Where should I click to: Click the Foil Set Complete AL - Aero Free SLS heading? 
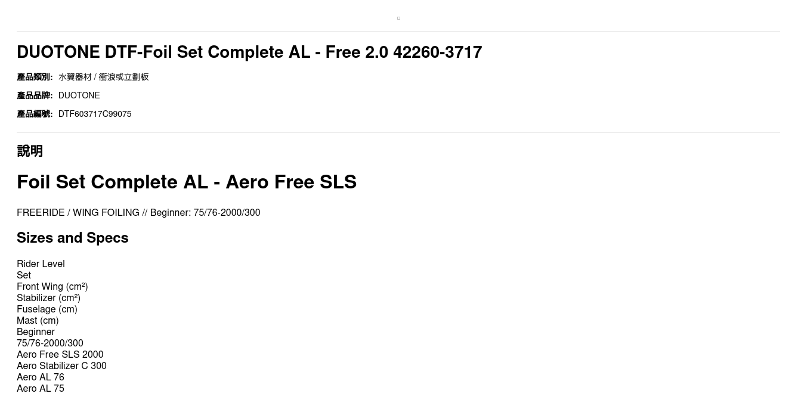click(x=187, y=182)
